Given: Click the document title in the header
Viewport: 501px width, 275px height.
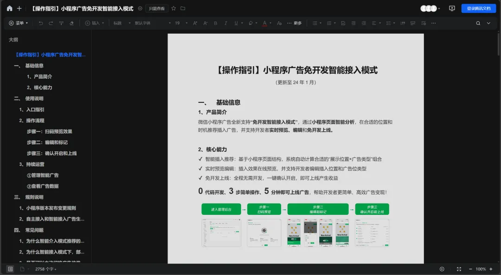Looking at the screenshot, I should pyautogui.click(x=83, y=9).
